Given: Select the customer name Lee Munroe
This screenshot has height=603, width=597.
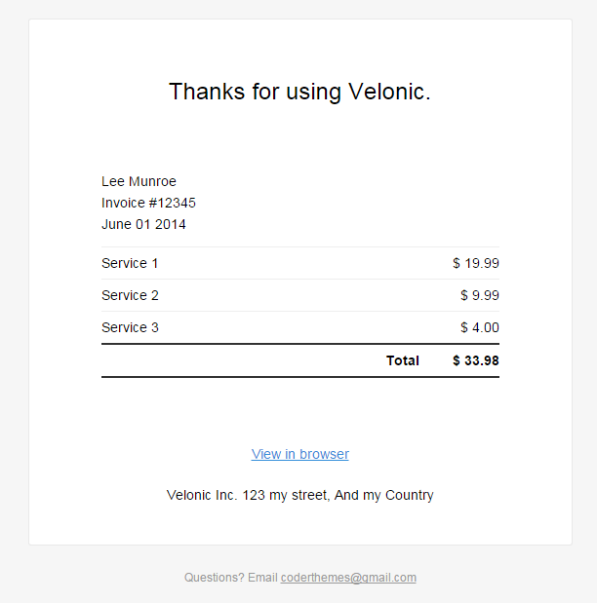Looking at the screenshot, I should 139,181.
